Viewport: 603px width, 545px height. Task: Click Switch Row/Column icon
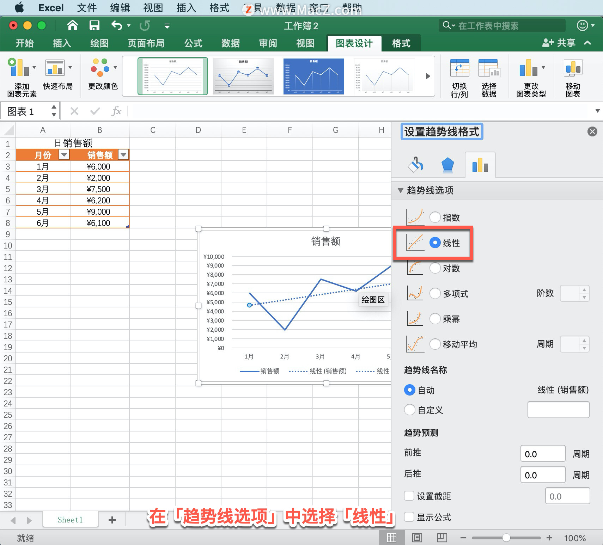pos(459,68)
